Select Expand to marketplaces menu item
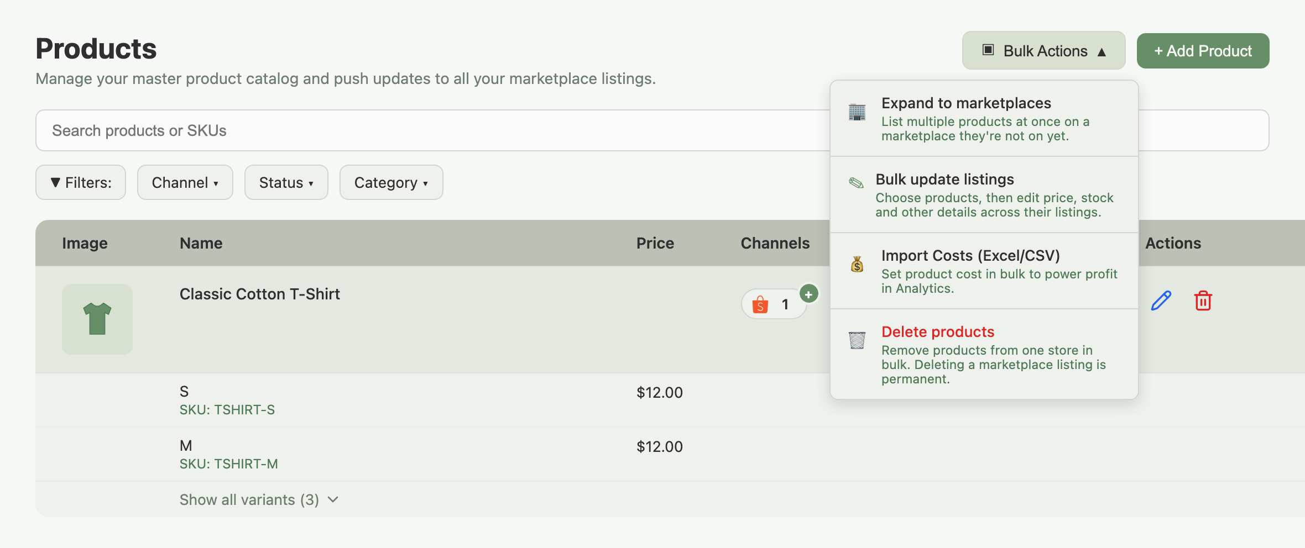This screenshot has width=1305, height=548. 984,119
